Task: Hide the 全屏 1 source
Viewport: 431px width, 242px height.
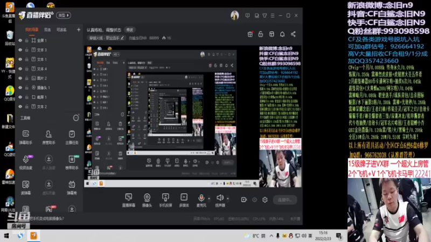Action: click(x=20, y=40)
